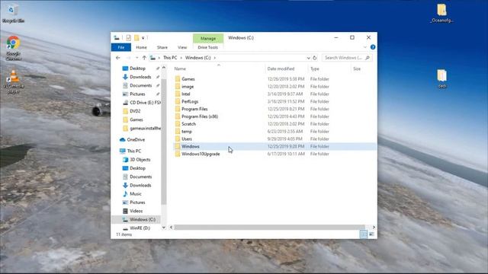Open pinned Desktop in Quick access
The height and width of the screenshot is (274, 488).
click(x=137, y=68)
